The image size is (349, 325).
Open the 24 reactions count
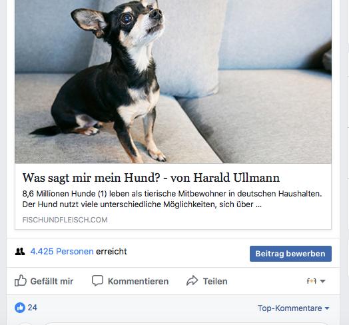pos(32,308)
